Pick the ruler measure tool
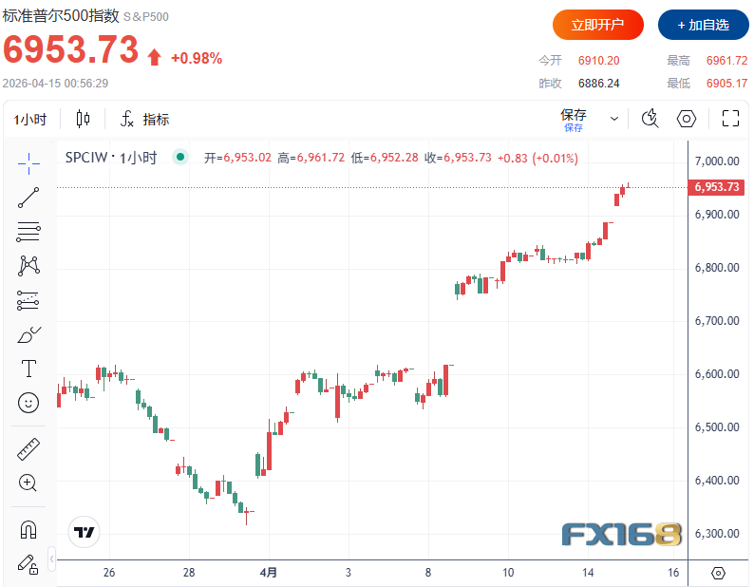 click(28, 449)
